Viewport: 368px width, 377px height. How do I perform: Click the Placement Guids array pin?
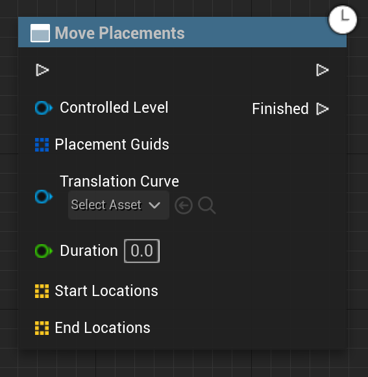pos(42,144)
